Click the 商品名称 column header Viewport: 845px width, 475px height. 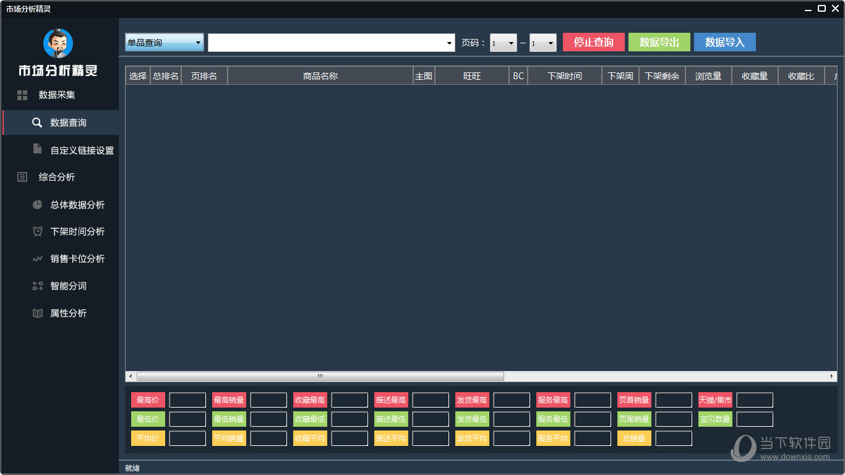[320, 76]
